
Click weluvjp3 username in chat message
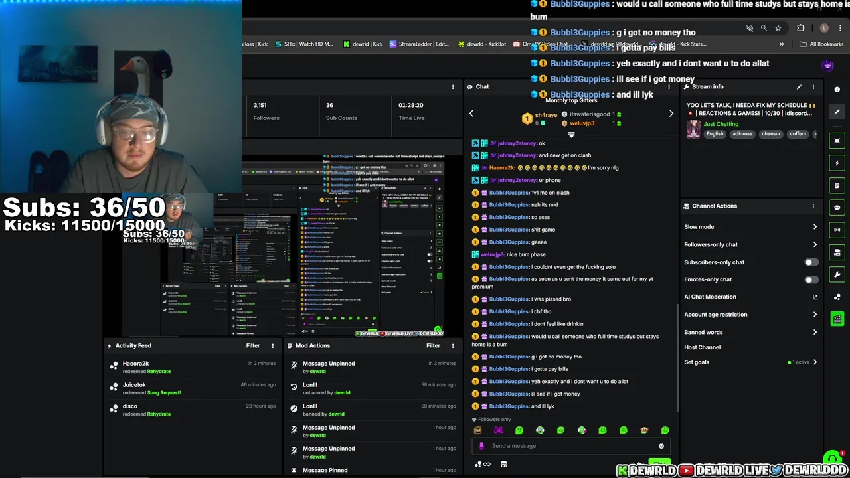click(x=492, y=254)
